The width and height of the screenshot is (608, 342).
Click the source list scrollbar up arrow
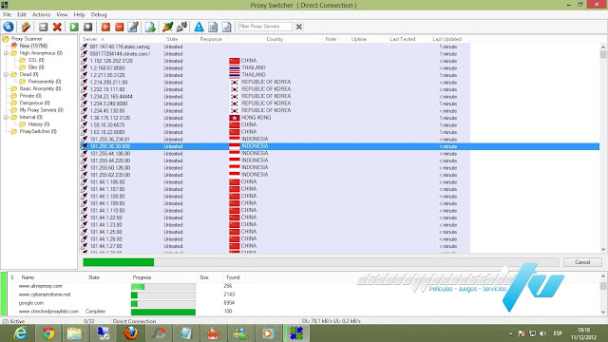pos(603,276)
